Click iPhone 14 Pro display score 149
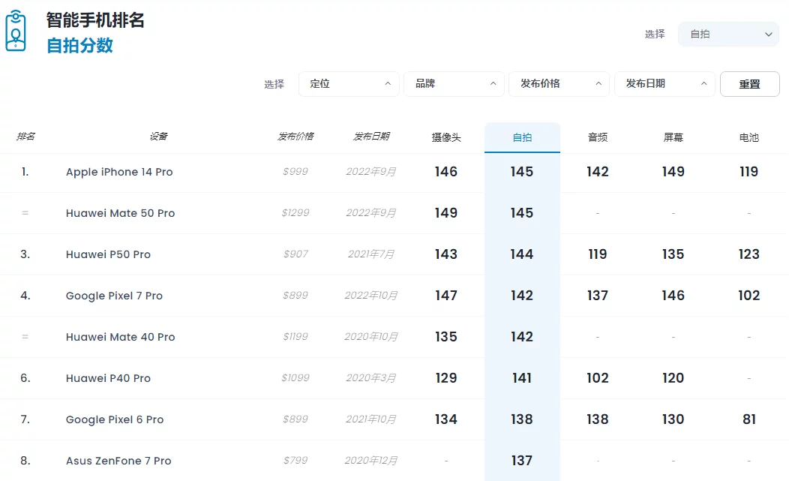Viewport: 789px width, 481px height. tap(673, 172)
